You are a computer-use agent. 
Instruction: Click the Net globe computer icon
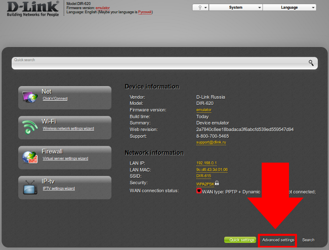pyautogui.click(x=30, y=97)
